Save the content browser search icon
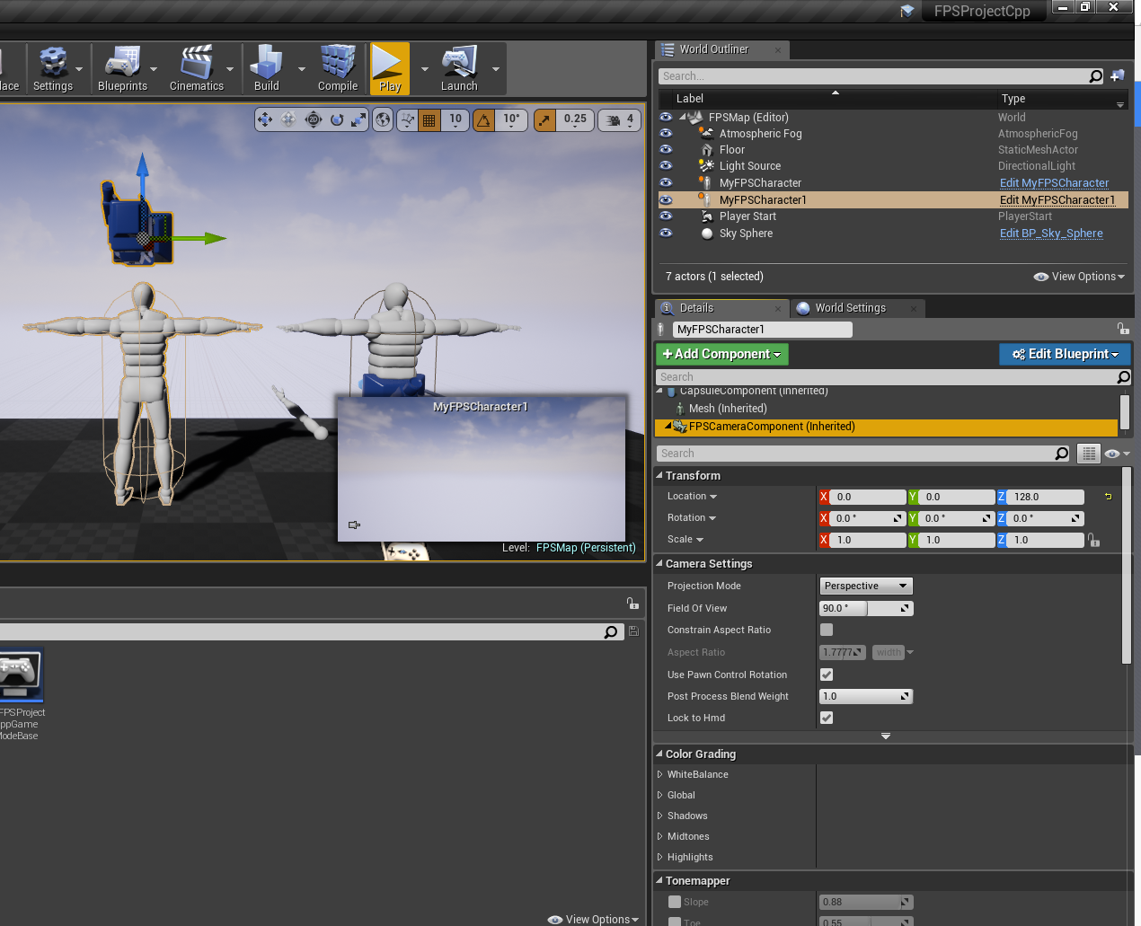This screenshot has width=1141, height=926. pos(633,631)
